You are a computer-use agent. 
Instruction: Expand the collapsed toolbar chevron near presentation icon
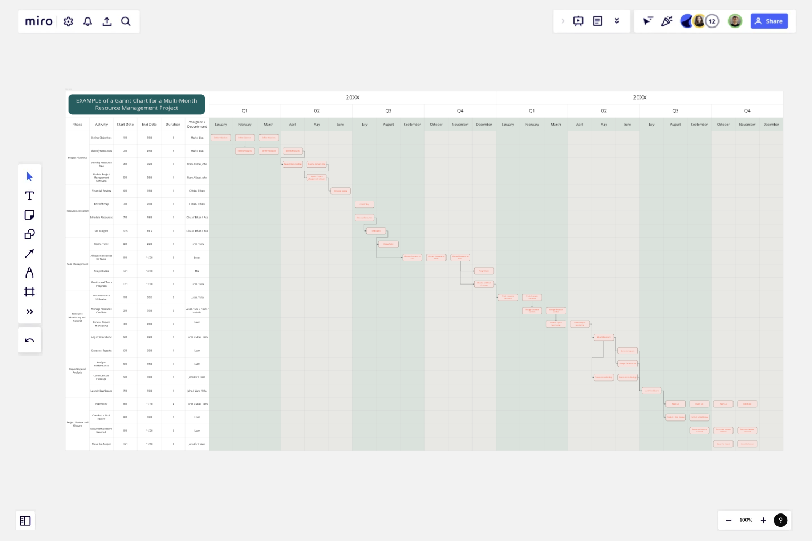coord(563,21)
